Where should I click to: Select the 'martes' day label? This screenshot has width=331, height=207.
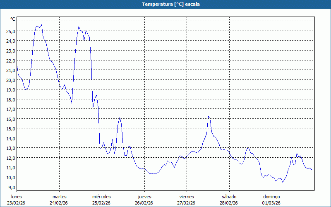pyautogui.click(x=60, y=197)
